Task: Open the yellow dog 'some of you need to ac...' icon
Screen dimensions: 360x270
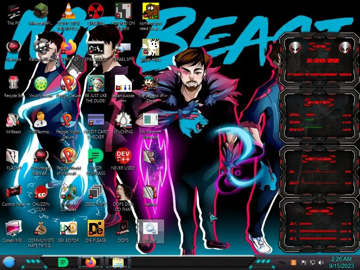Action: tap(150, 17)
